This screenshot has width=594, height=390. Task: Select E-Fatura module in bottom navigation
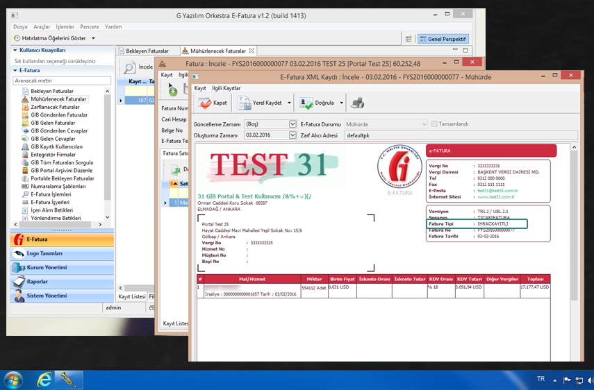[62, 239]
